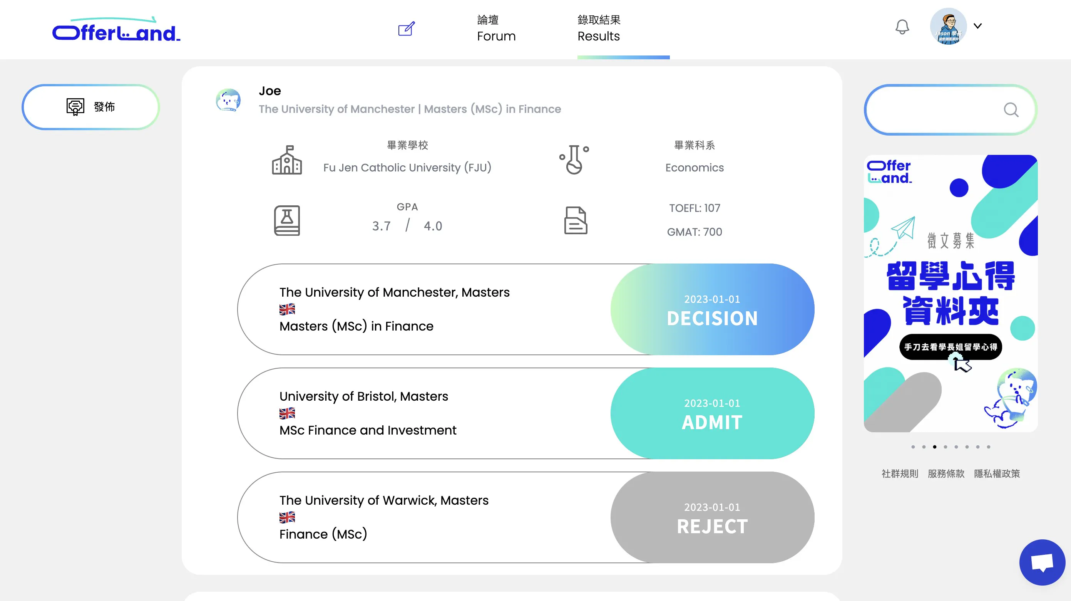Click the graduation school building icon
Screen dimensions: 1071x601
[287, 160]
